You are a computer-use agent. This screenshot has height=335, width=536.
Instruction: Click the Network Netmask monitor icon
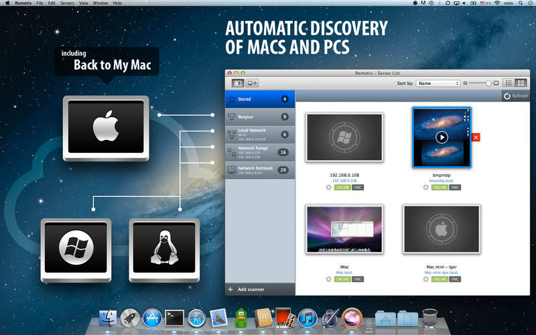click(x=232, y=170)
